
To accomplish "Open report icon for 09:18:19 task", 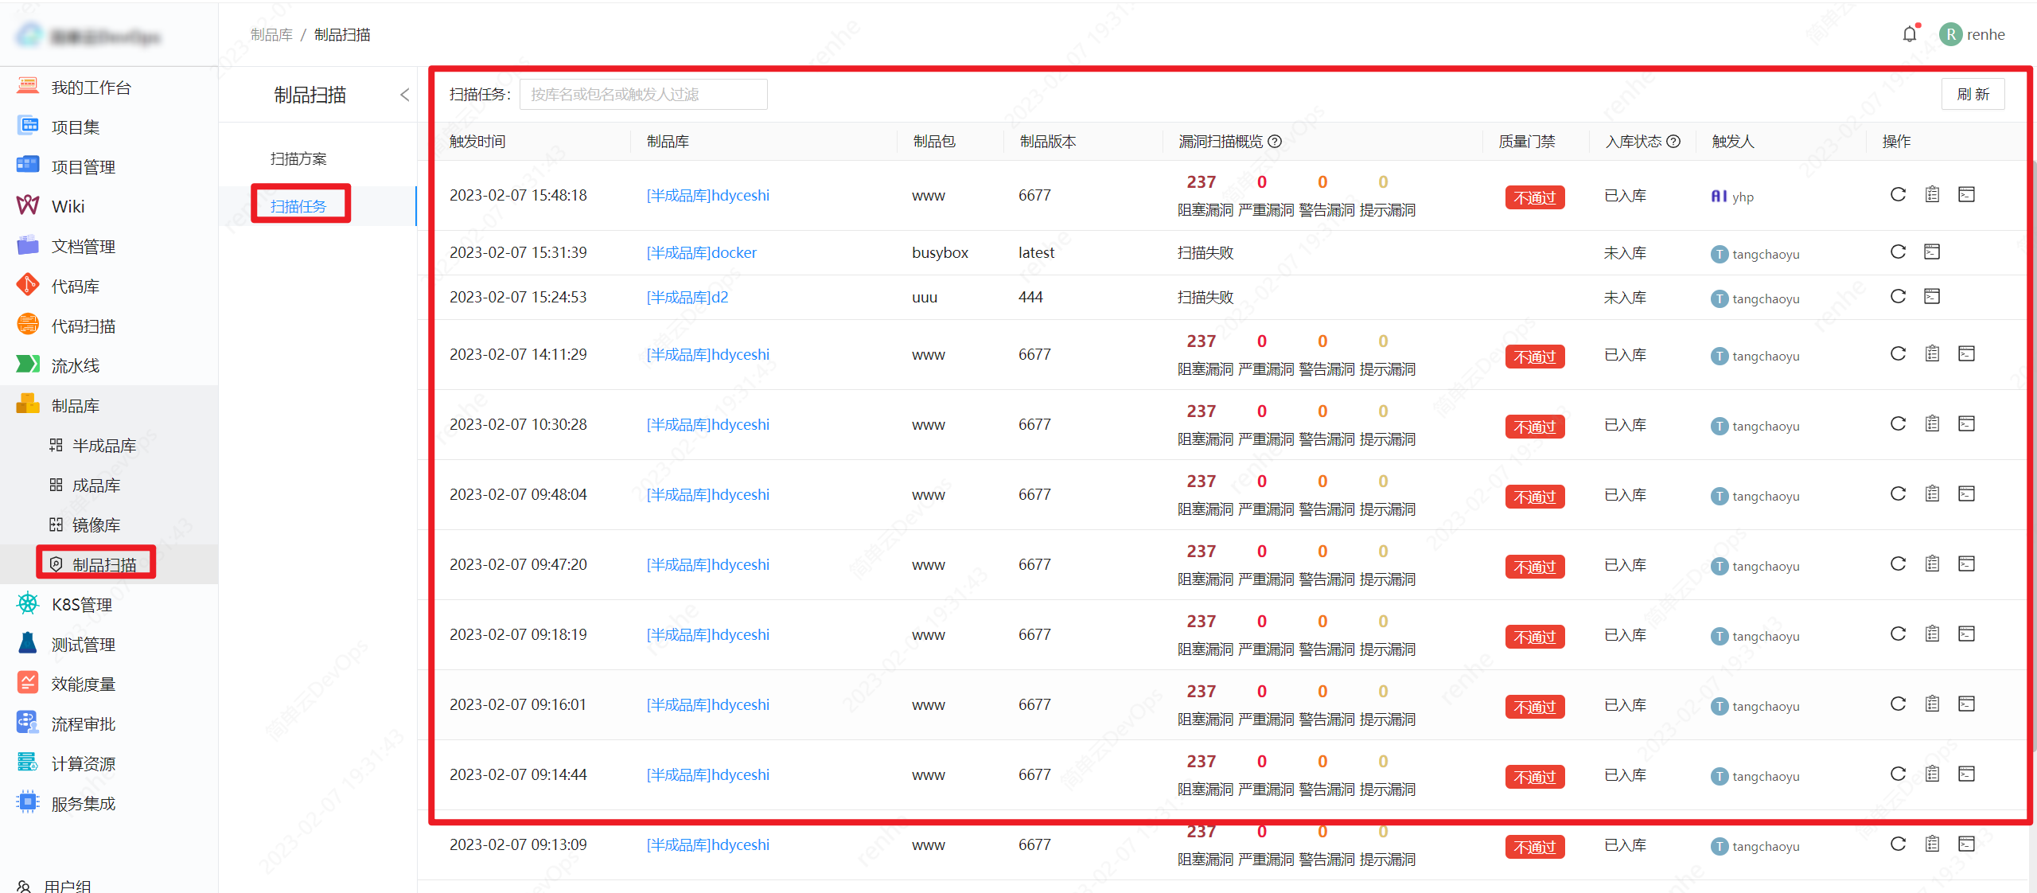I will (1932, 634).
